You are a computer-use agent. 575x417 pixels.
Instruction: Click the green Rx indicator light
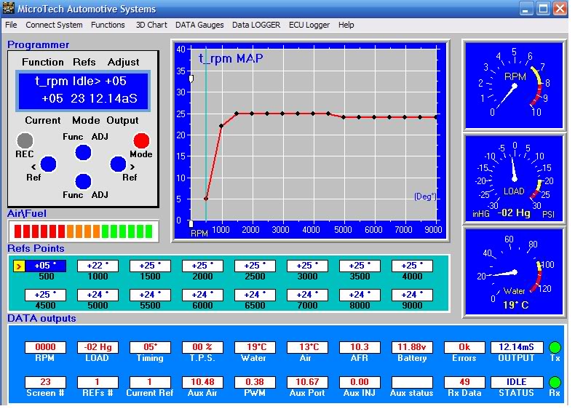click(x=555, y=382)
